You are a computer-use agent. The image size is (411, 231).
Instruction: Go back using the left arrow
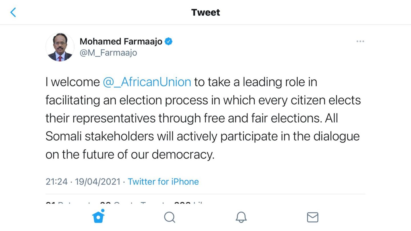click(13, 13)
